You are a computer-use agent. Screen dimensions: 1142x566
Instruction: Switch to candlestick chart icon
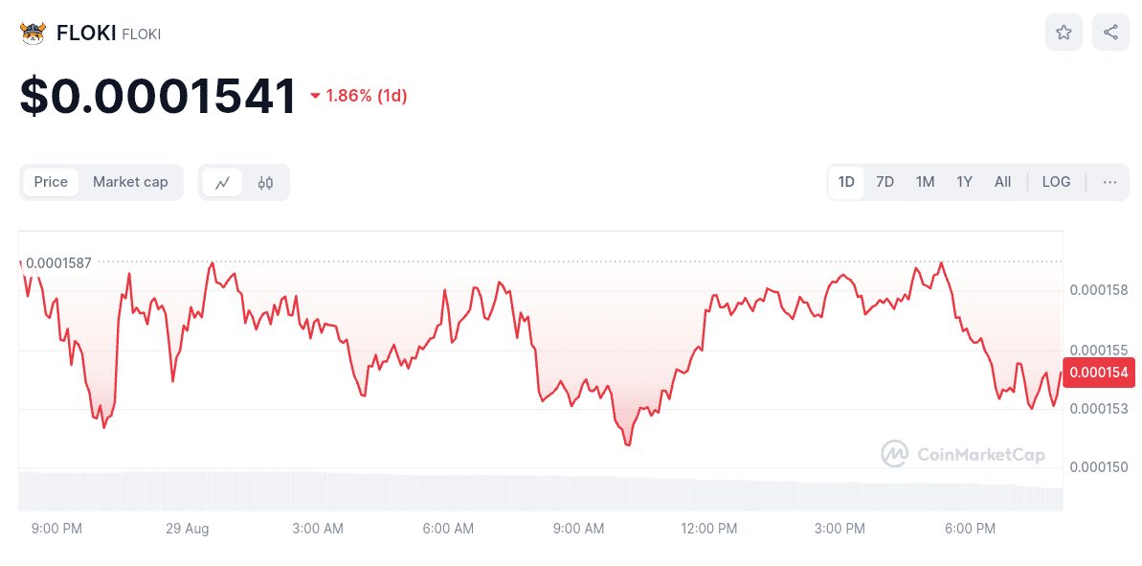265,182
